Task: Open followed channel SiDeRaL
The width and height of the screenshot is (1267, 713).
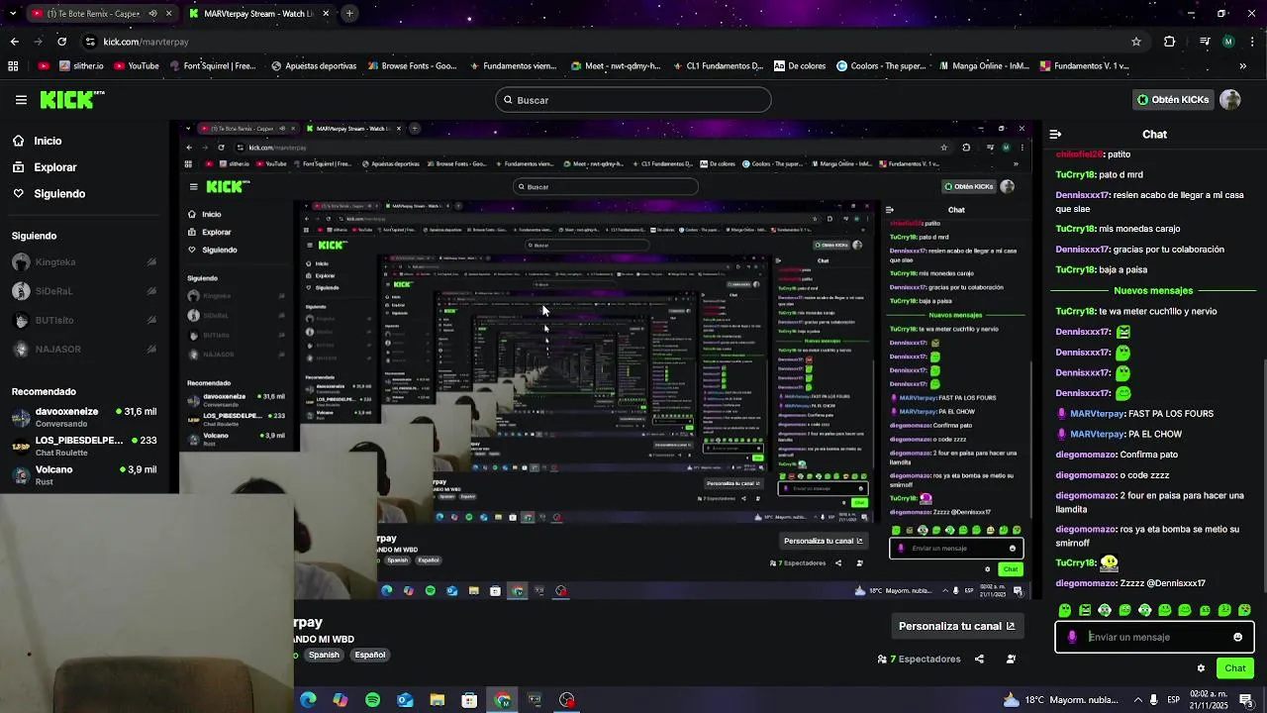Action: pyautogui.click(x=84, y=291)
